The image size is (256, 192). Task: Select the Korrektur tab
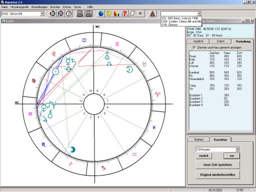[220, 139]
